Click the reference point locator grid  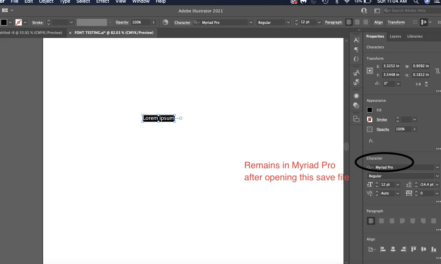pos(370,71)
